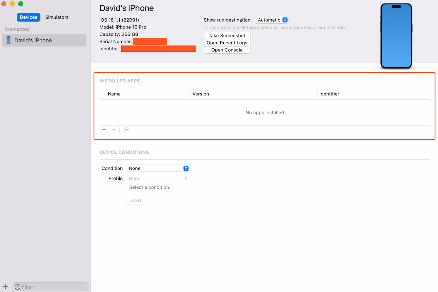Open the ellipsis actions menu under installed apps

coord(126,130)
